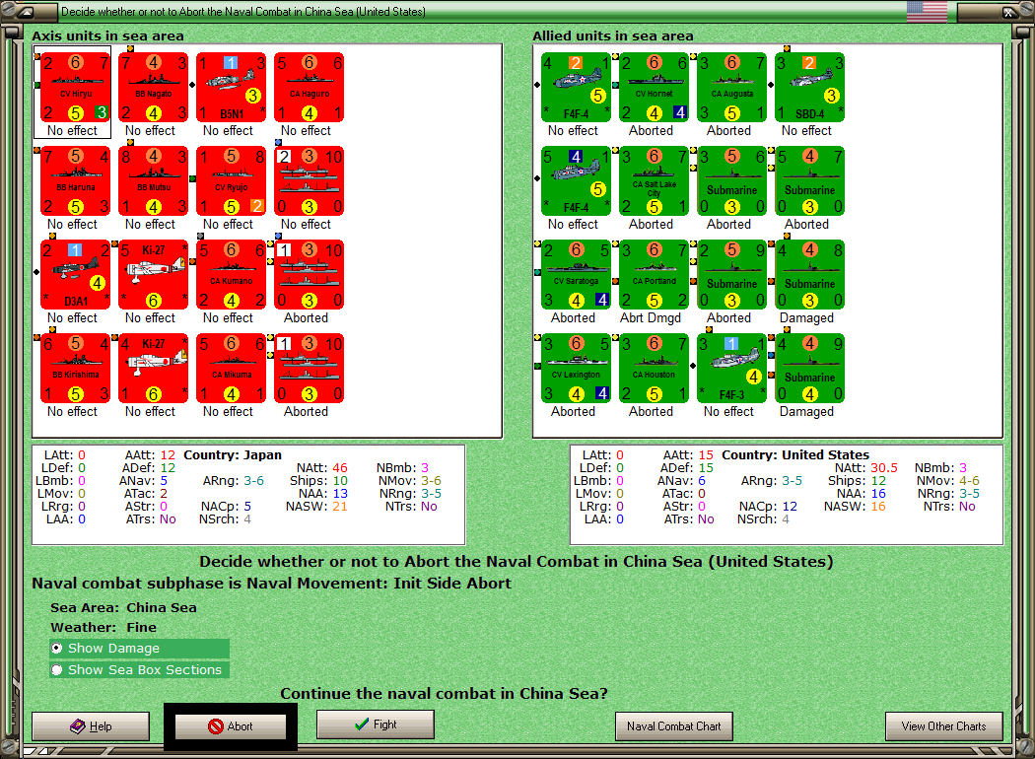Select the Axis Ki-27 counter beside BB Kirishima
The width and height of the screenshot is (1035, 759).
154,369
